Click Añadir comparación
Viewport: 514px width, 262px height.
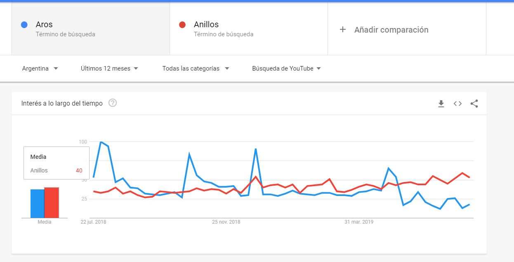[391, 30]
